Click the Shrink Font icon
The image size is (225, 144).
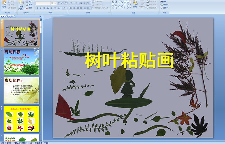tap(62, 3)
